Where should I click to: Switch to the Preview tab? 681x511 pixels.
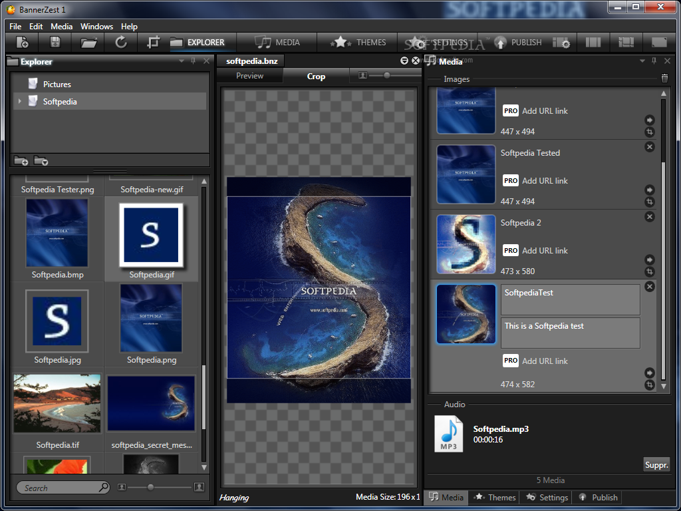pyautogui.click(x=250, y=76)
